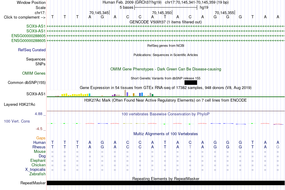Click the Rhesus species label
The height and width of the screenshot is (190, 285).
point(39,147)
